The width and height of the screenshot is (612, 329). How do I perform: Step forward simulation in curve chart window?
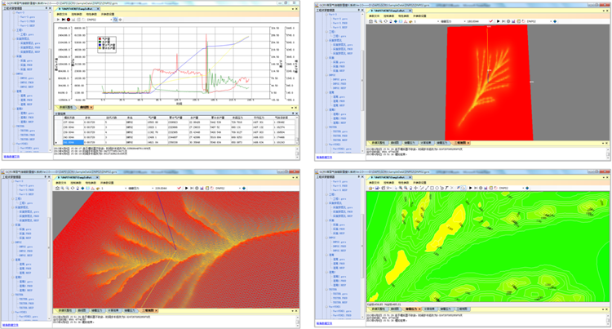(63, 20)
